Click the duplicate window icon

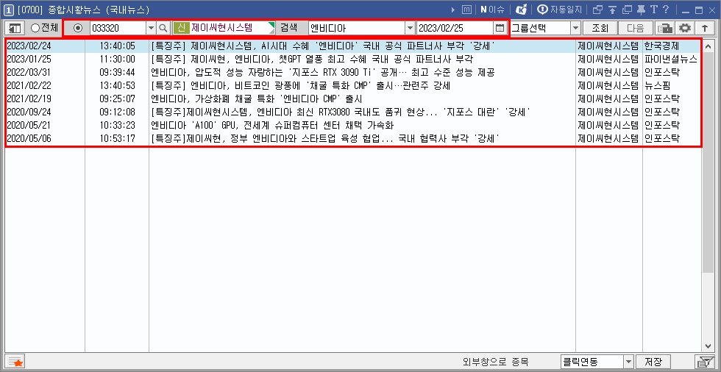(x=627, y=10)
